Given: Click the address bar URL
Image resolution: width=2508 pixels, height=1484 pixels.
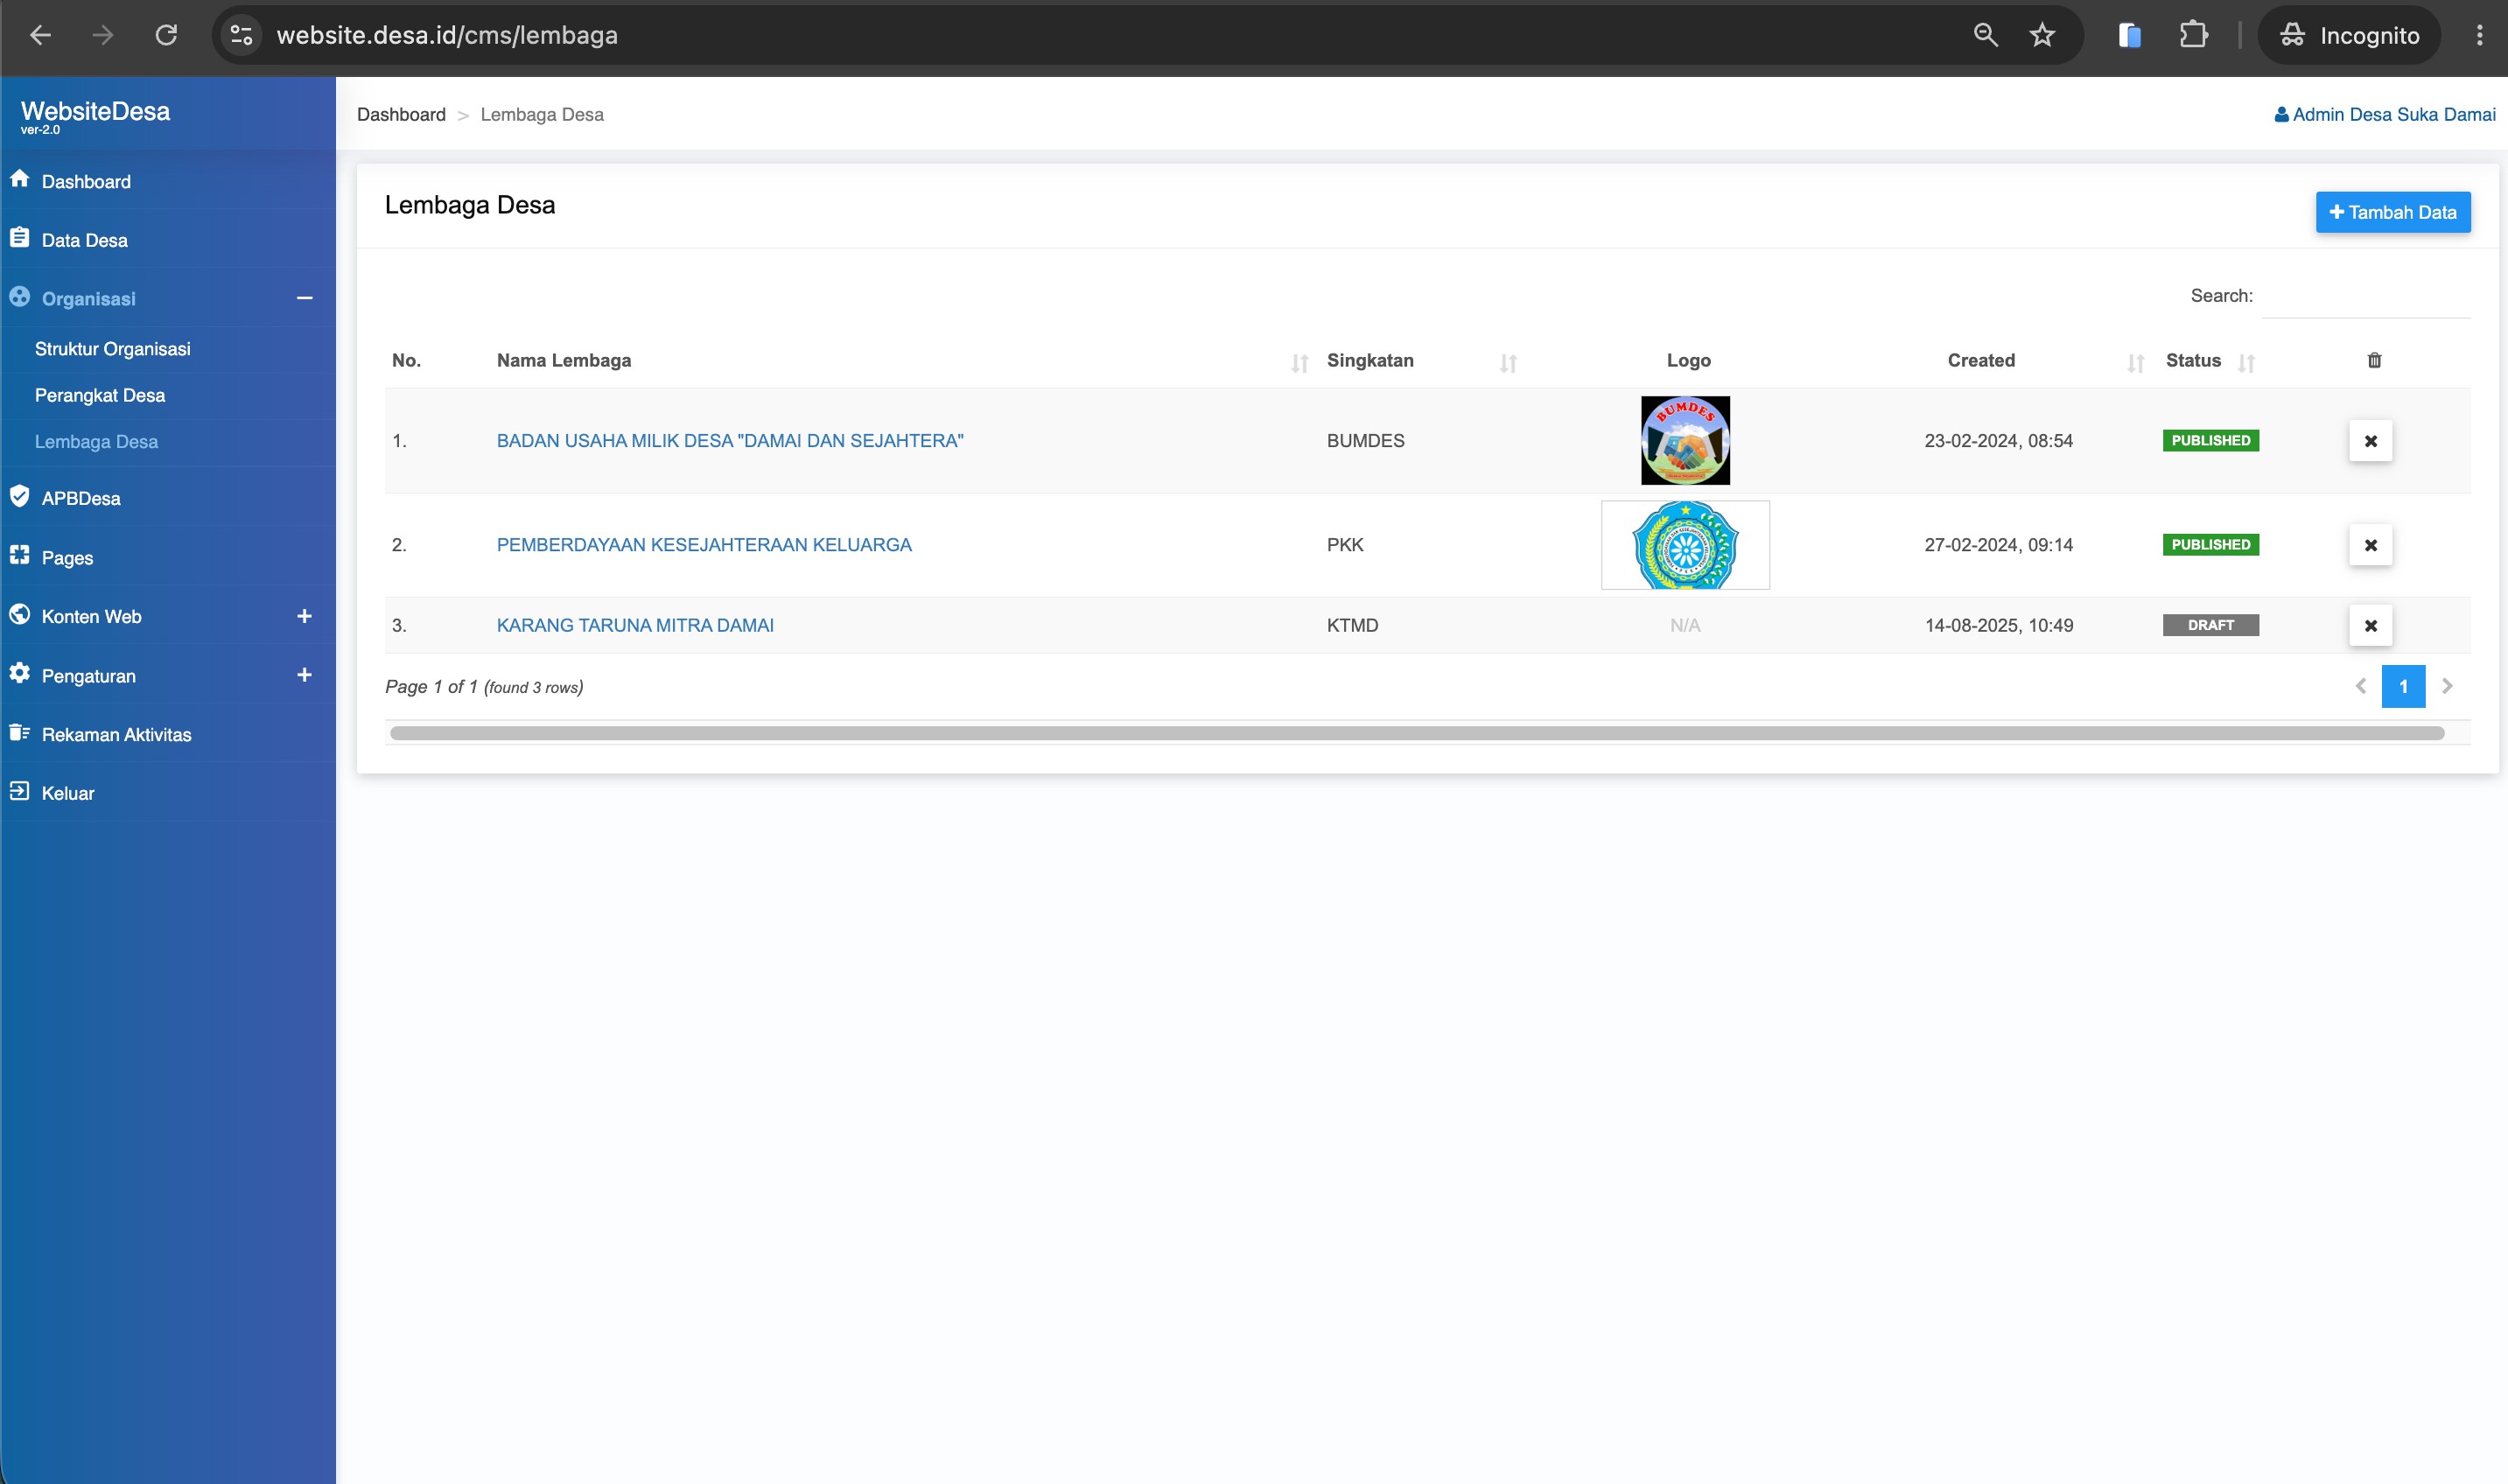Looking at the screenshot, I should click(447, 35).
